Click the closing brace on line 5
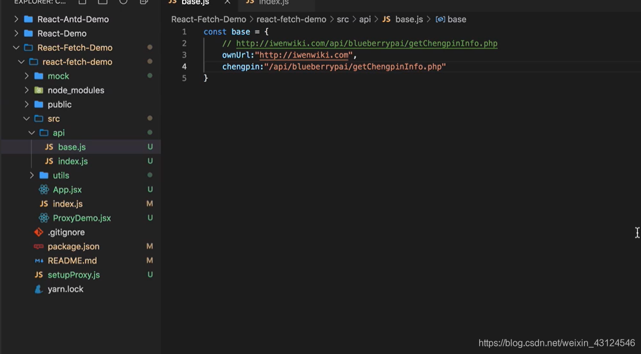641x354 pixels. pyautogui.click(x=206, y=78)
